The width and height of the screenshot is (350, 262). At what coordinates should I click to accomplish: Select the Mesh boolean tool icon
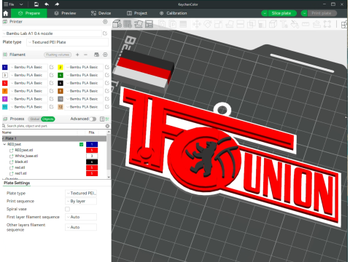251,24
